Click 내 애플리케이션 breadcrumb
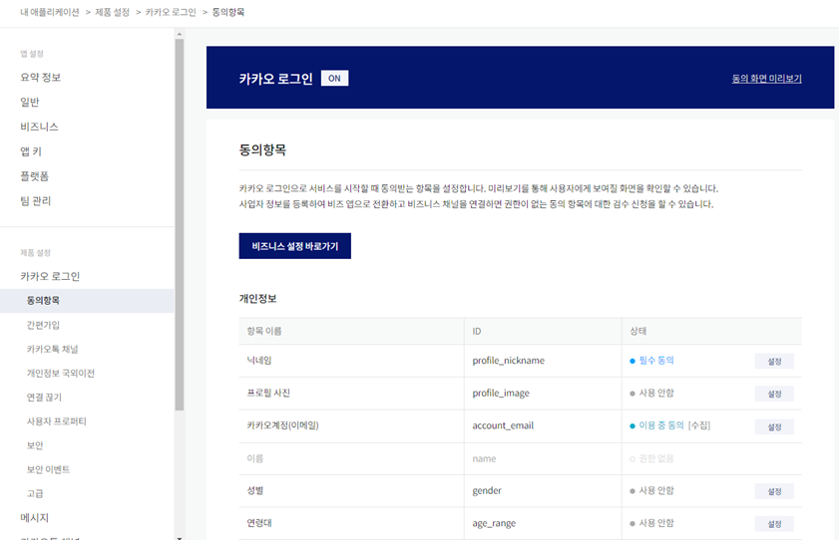 tap(50, 12)
